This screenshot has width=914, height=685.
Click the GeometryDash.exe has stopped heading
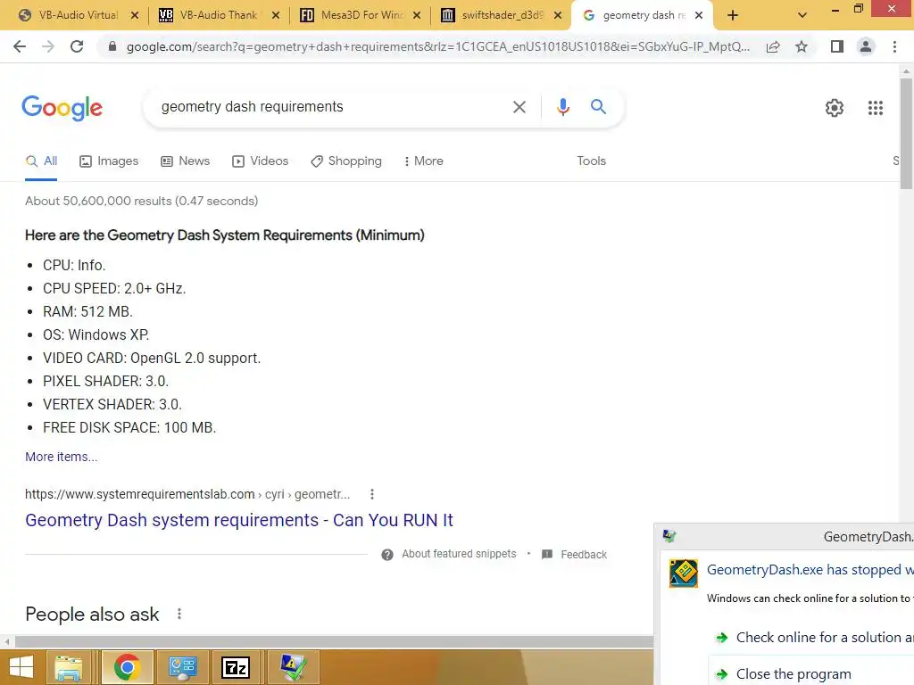point(810,570)
